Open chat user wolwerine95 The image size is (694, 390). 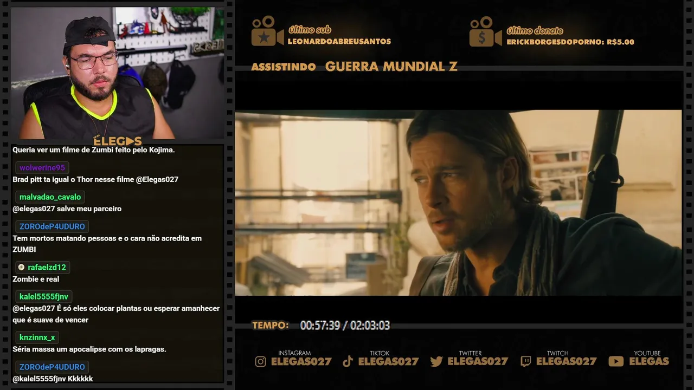point(42,168)
